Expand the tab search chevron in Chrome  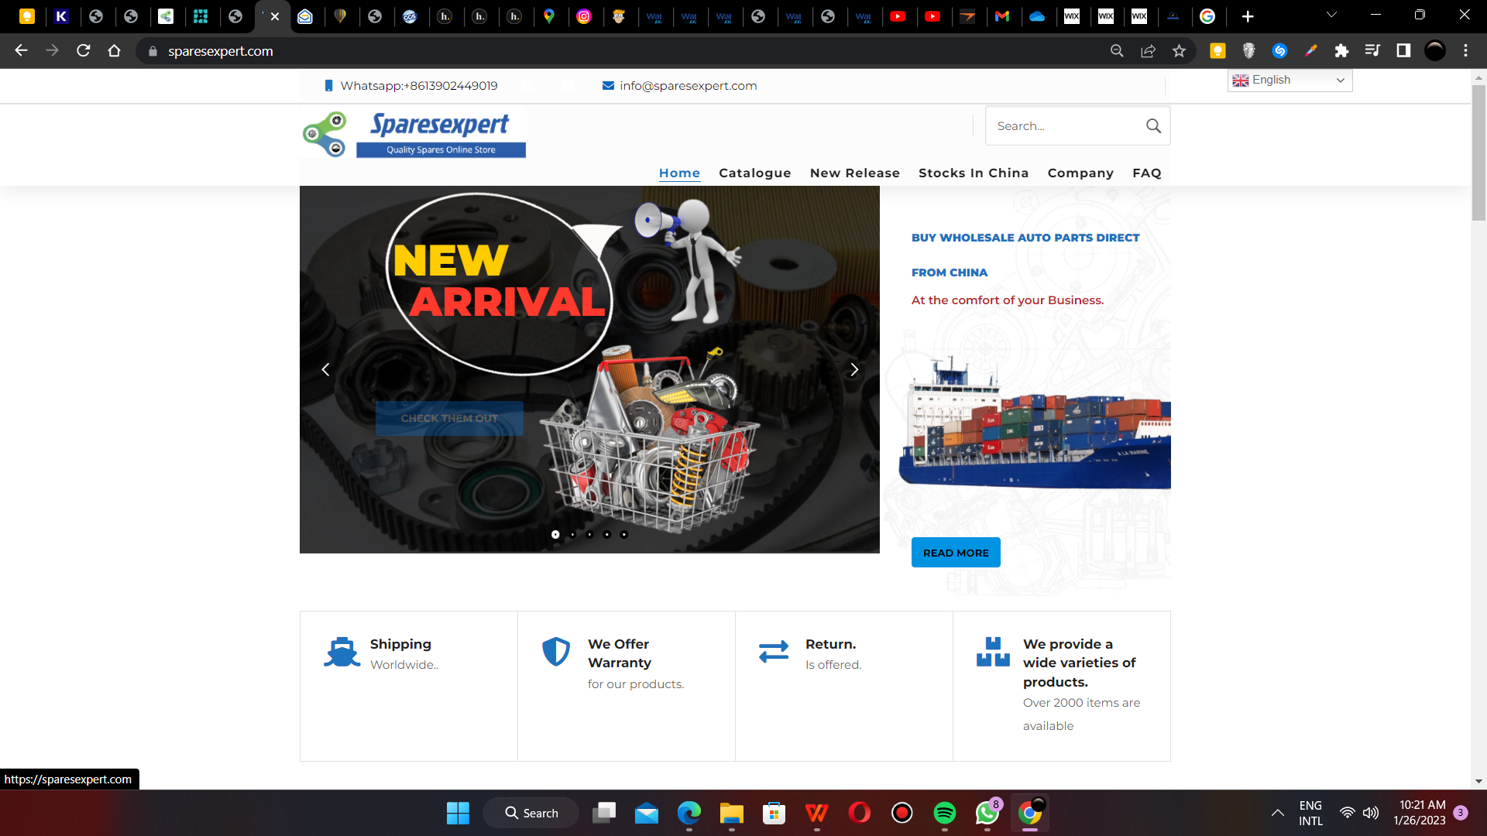tap(1331, 15)
